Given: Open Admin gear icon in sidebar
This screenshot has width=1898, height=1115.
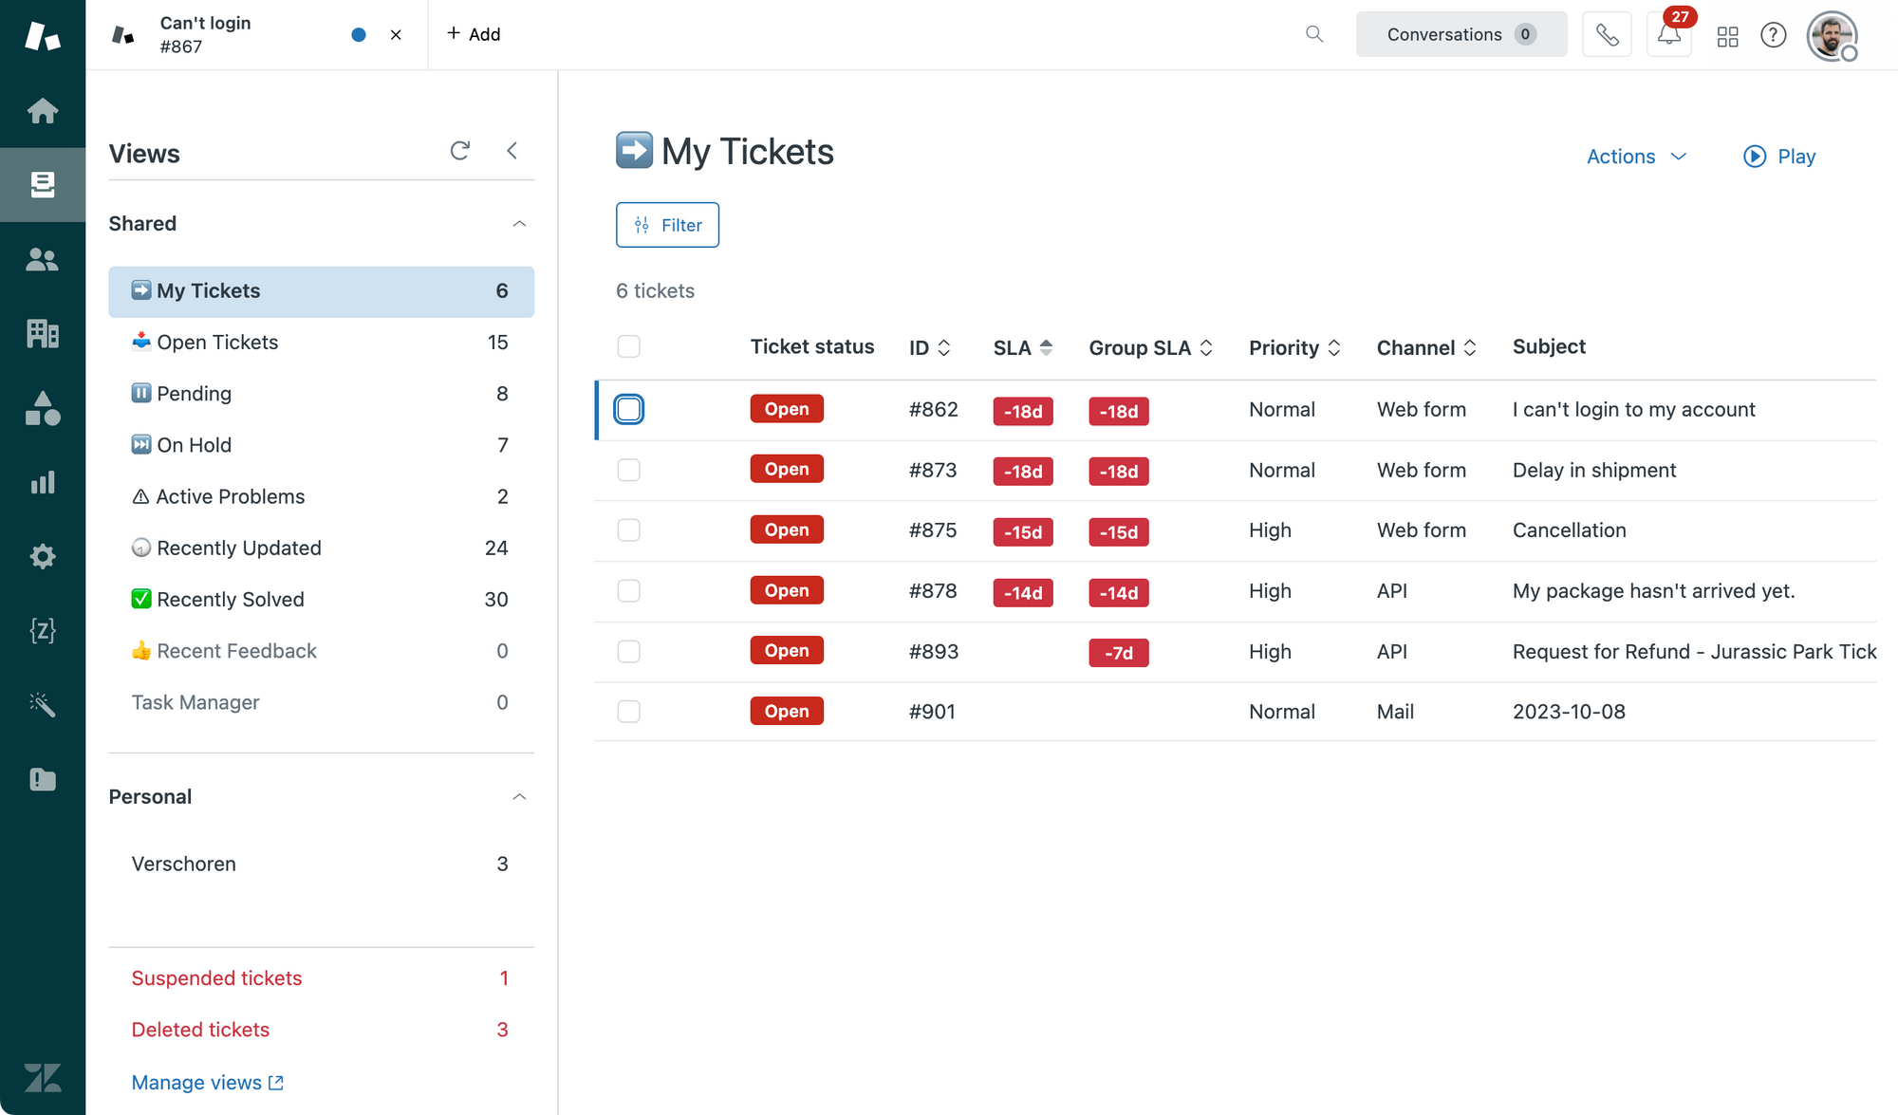Looking at the screenshot, I should click(x=42, y=556).
